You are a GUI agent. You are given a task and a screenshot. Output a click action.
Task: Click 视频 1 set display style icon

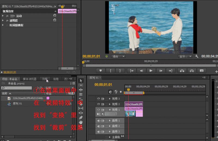tap(98, 114)
